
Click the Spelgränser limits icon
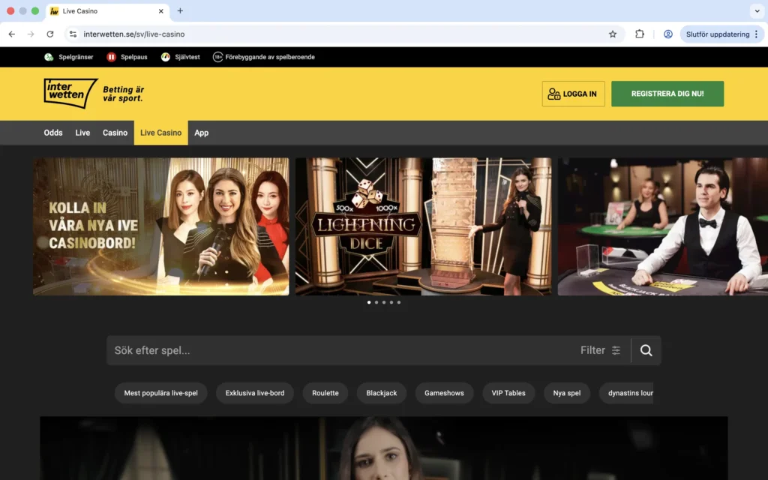click(49, 57)
